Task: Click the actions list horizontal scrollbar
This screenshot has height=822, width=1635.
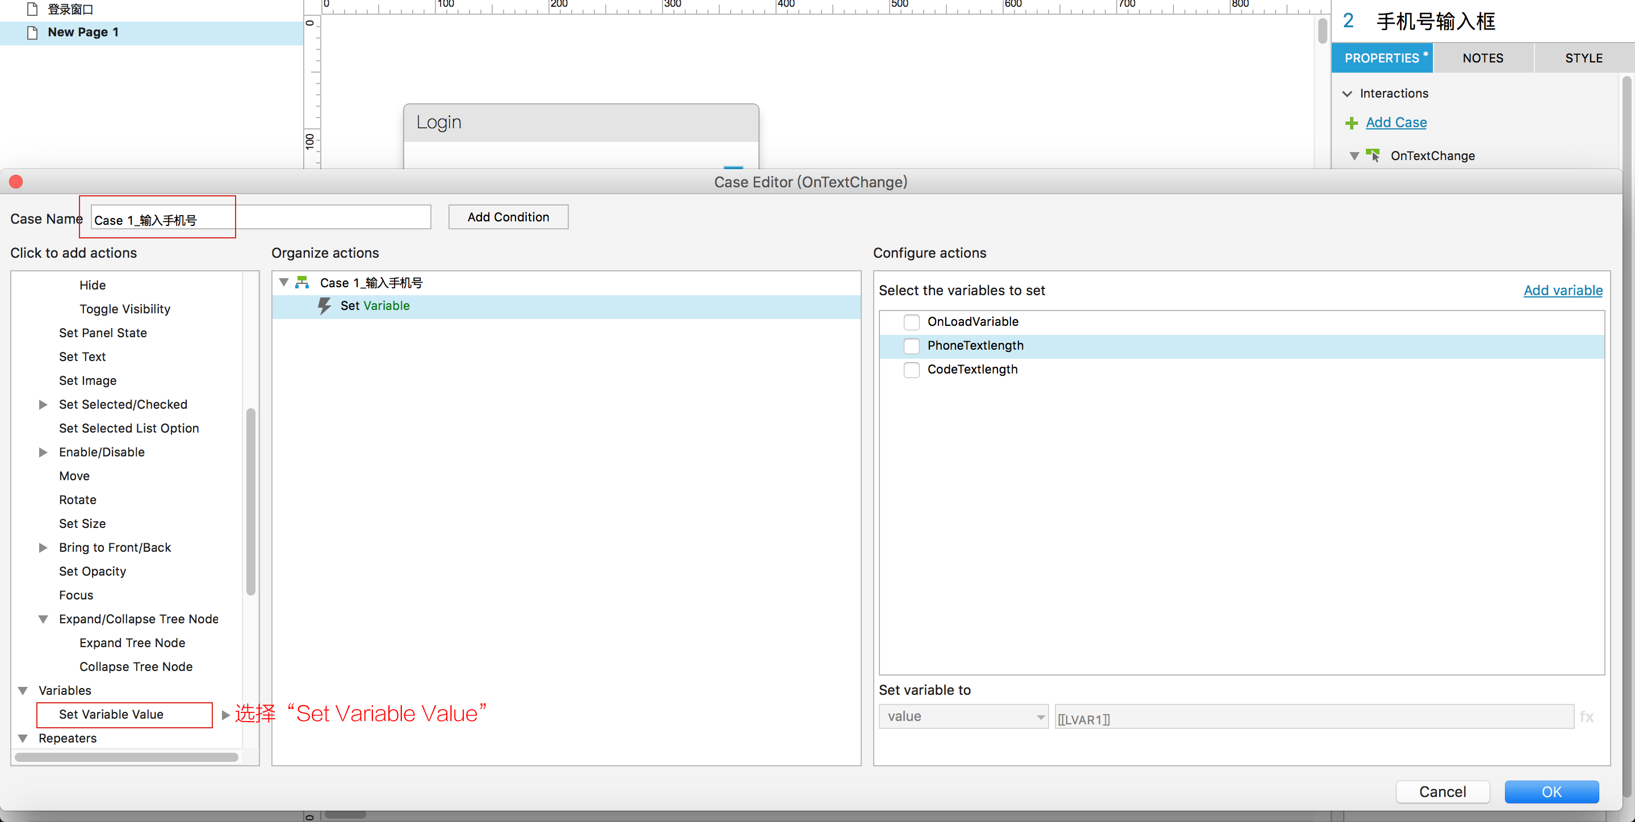Action: [x=126, y=757]
